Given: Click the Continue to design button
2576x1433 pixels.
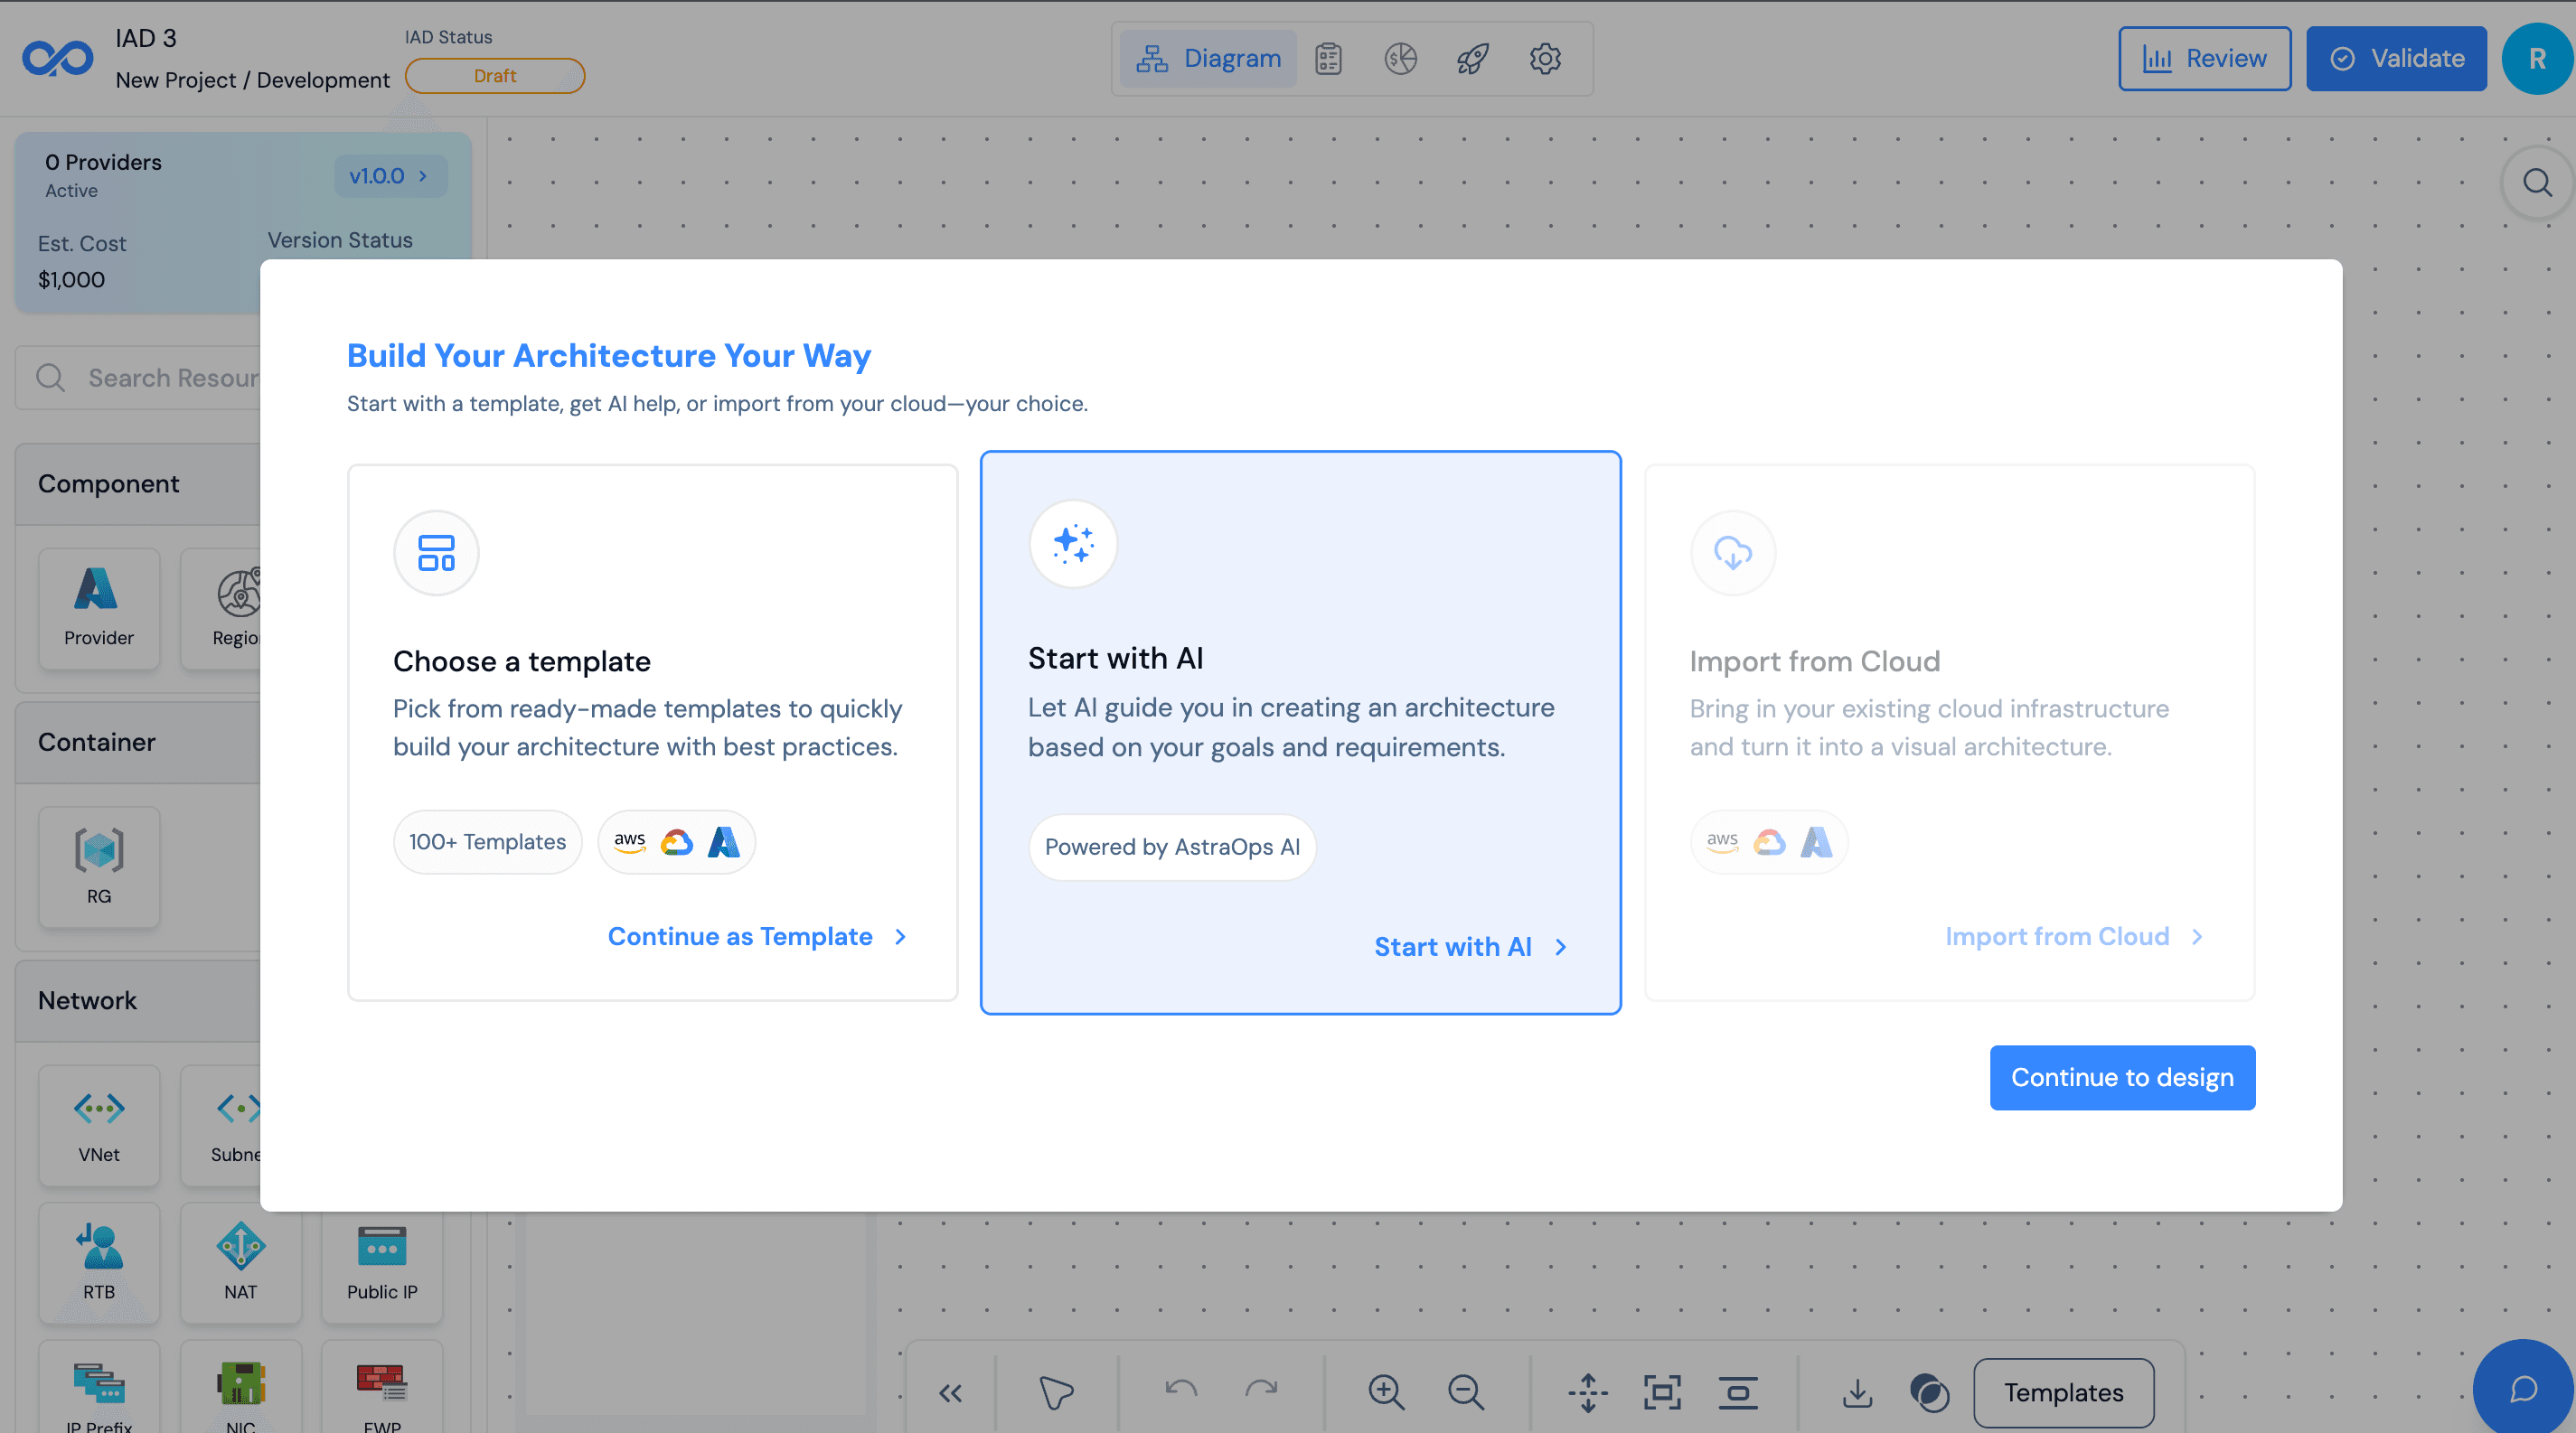Looking at the screenshot, I should [2121, 1077].
